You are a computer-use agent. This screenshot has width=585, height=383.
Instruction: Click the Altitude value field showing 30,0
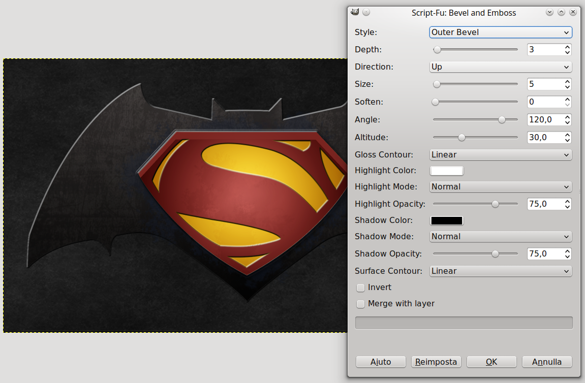[545, 138]
